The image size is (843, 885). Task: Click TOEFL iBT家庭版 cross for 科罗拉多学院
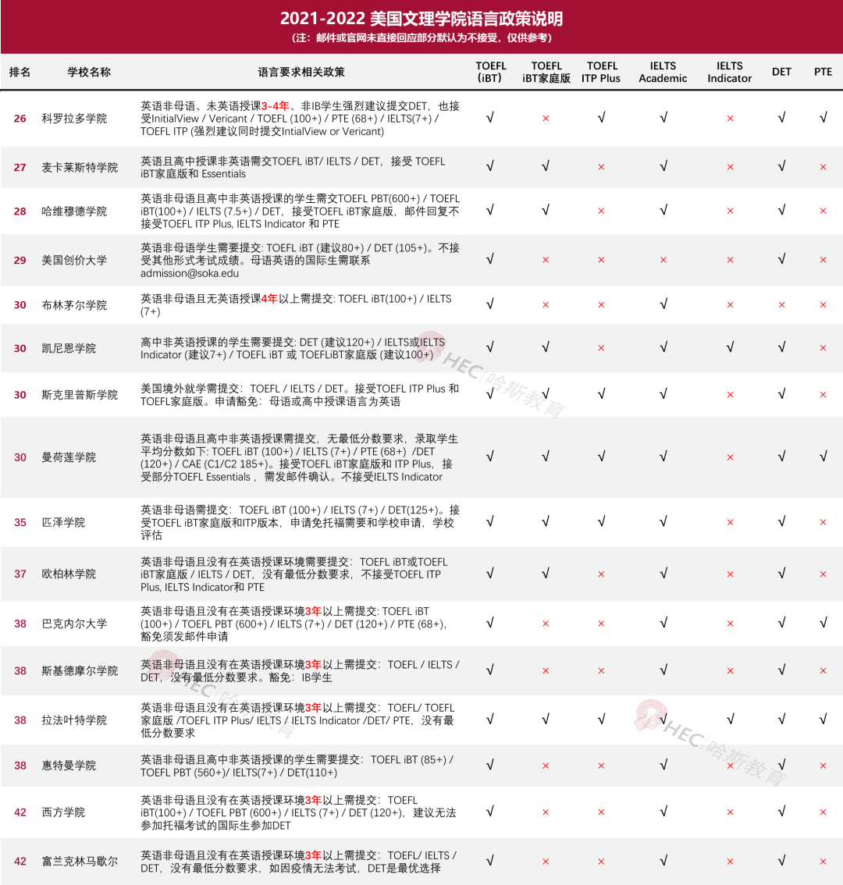click(546, 119)
